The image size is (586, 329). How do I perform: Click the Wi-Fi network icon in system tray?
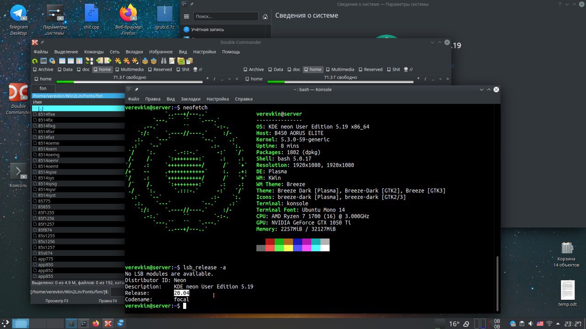(550, 324)
